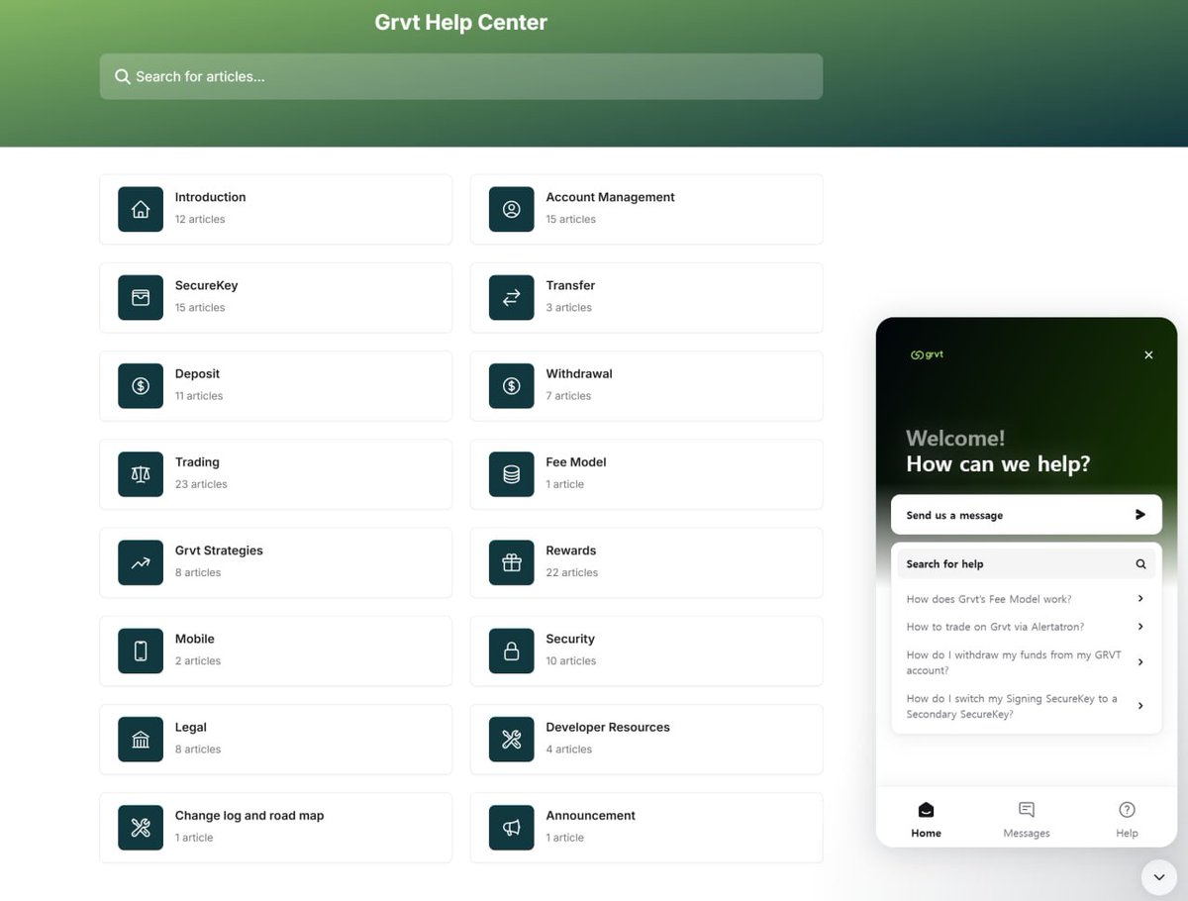Open chevron for Signing SecureKey question
1188x901 pixels.
(1140, 706)
